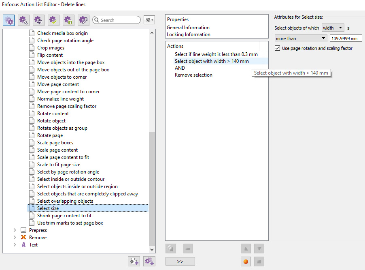Open the width attribute dropdown

coord(333,28)
